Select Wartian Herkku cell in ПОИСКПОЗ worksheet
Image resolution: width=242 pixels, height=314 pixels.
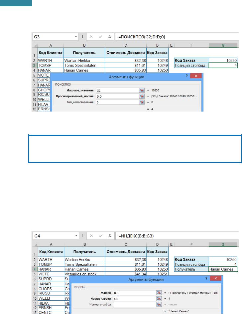(x=84, y=61)
